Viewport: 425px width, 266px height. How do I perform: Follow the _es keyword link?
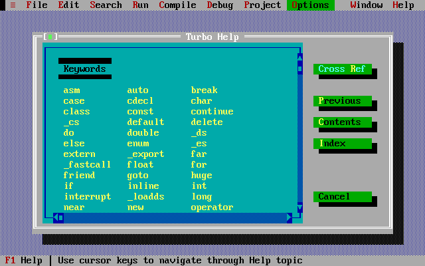click(199, 144)
